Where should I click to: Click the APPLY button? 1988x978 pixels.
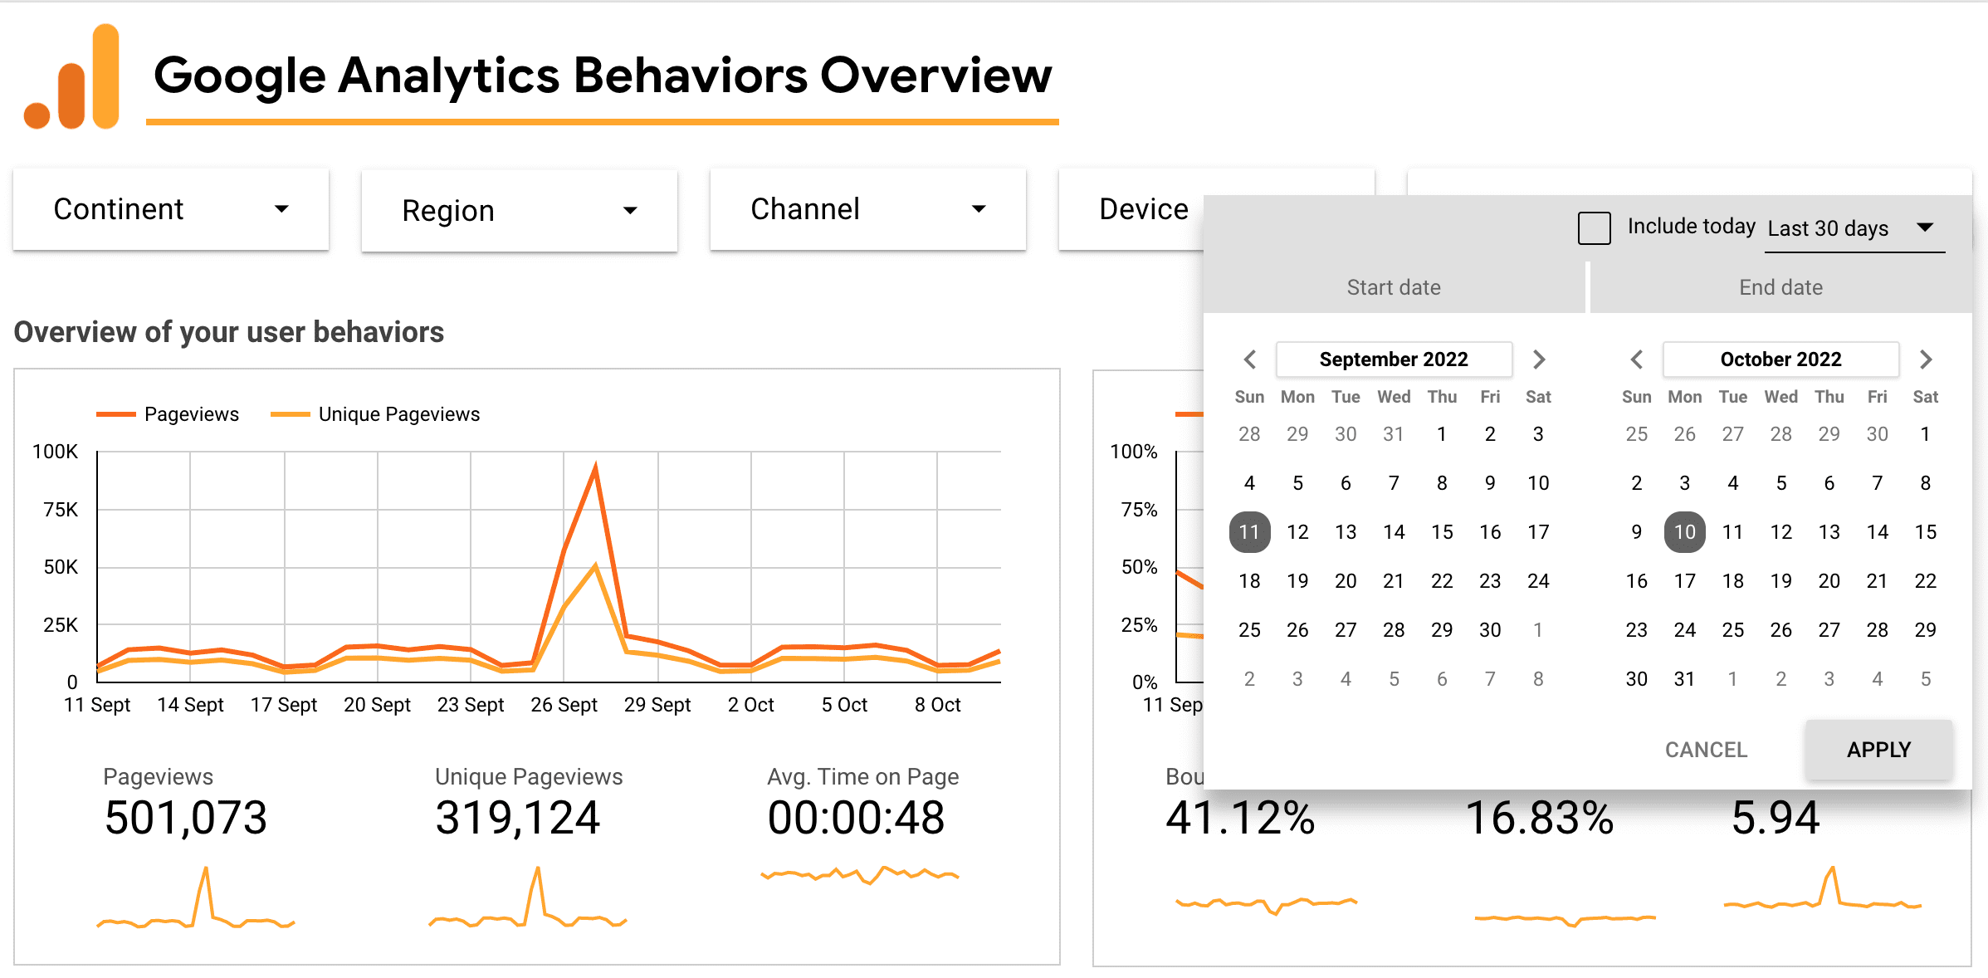point(1878,750)
